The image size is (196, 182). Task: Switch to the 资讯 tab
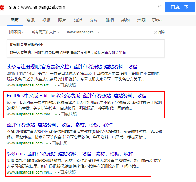click(x=31, y=20)
